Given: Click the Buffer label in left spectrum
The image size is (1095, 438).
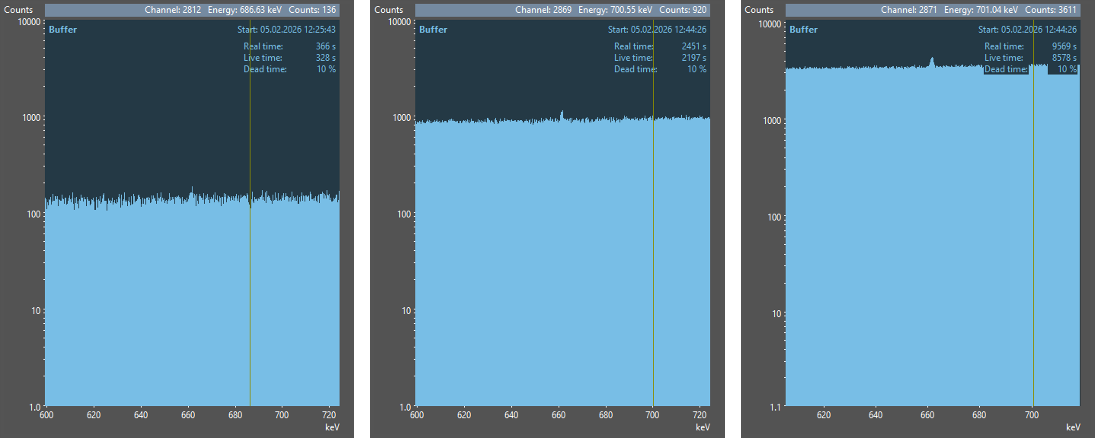Looking at the screenshot, I should (62, 30).
